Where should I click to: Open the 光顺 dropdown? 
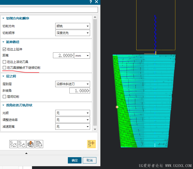73,113
